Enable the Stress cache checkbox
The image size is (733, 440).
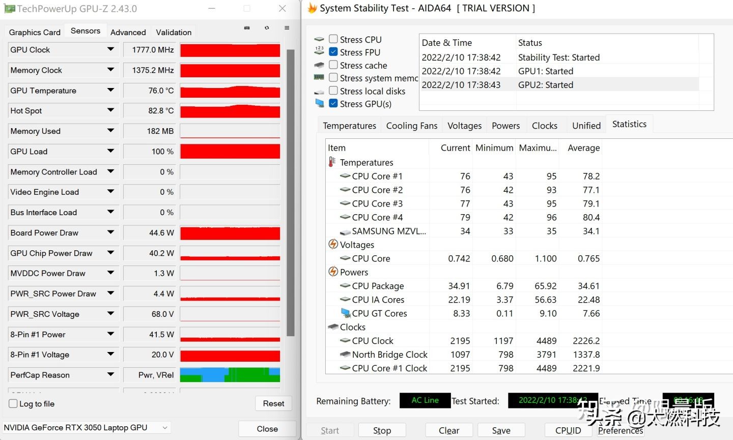pyautogui.click(x=333, y=65)
